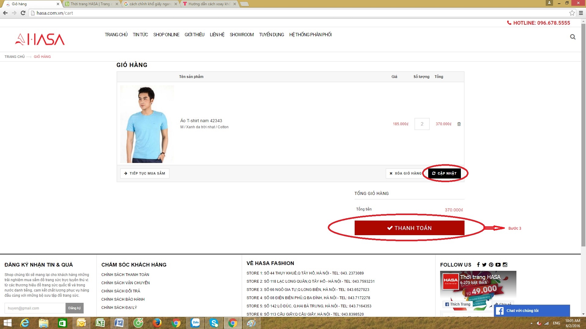This screenshot has height=329, width=586.
Task: Open the SHOP ONLINE menu
Action: click(x=166, y=35)
